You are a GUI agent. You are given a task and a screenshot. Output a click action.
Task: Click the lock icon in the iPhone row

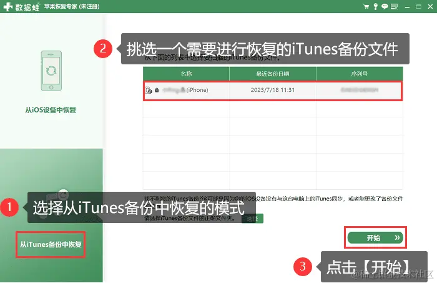(157, 90)
